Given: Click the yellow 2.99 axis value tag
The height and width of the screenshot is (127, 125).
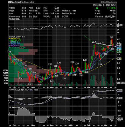Looking at the screenshot, I should [119, 58].
